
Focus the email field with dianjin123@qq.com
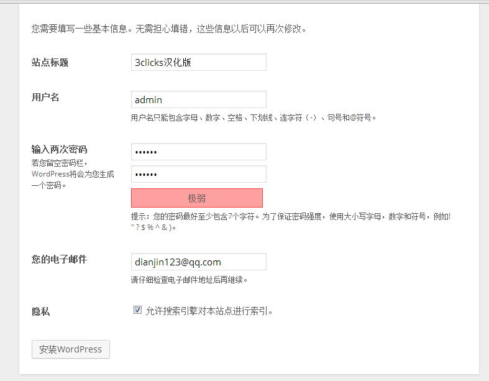point(199,262)
